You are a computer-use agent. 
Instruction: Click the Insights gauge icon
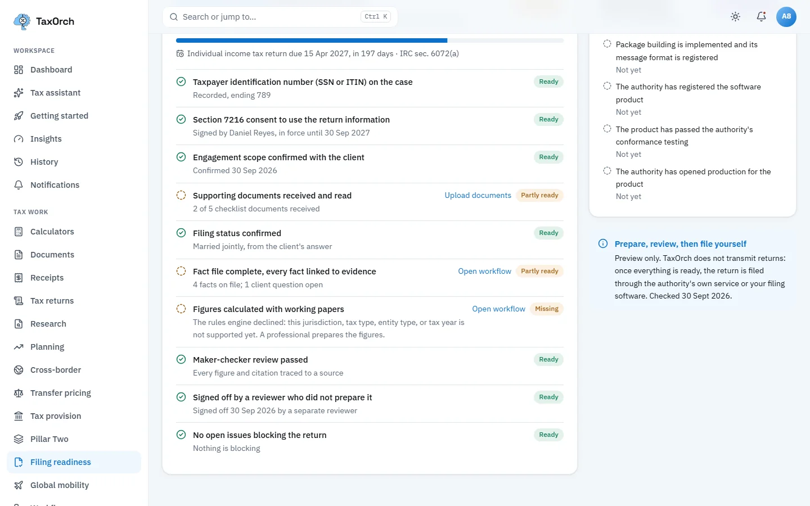(x=19, y=139)
